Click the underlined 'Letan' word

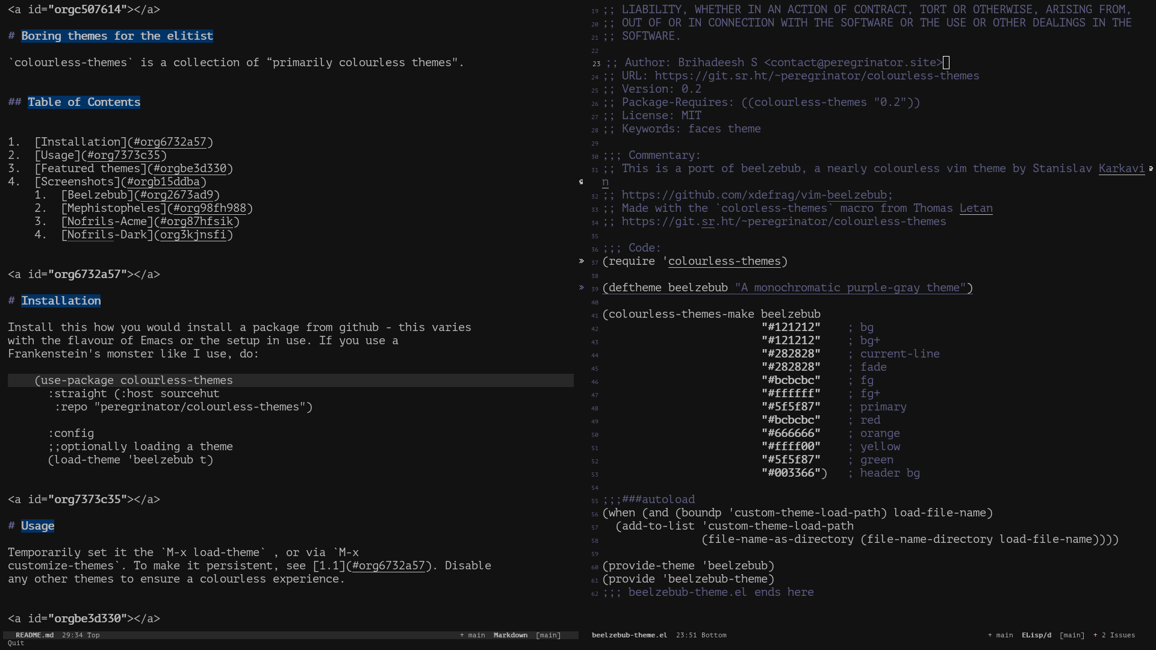(976, 208)
